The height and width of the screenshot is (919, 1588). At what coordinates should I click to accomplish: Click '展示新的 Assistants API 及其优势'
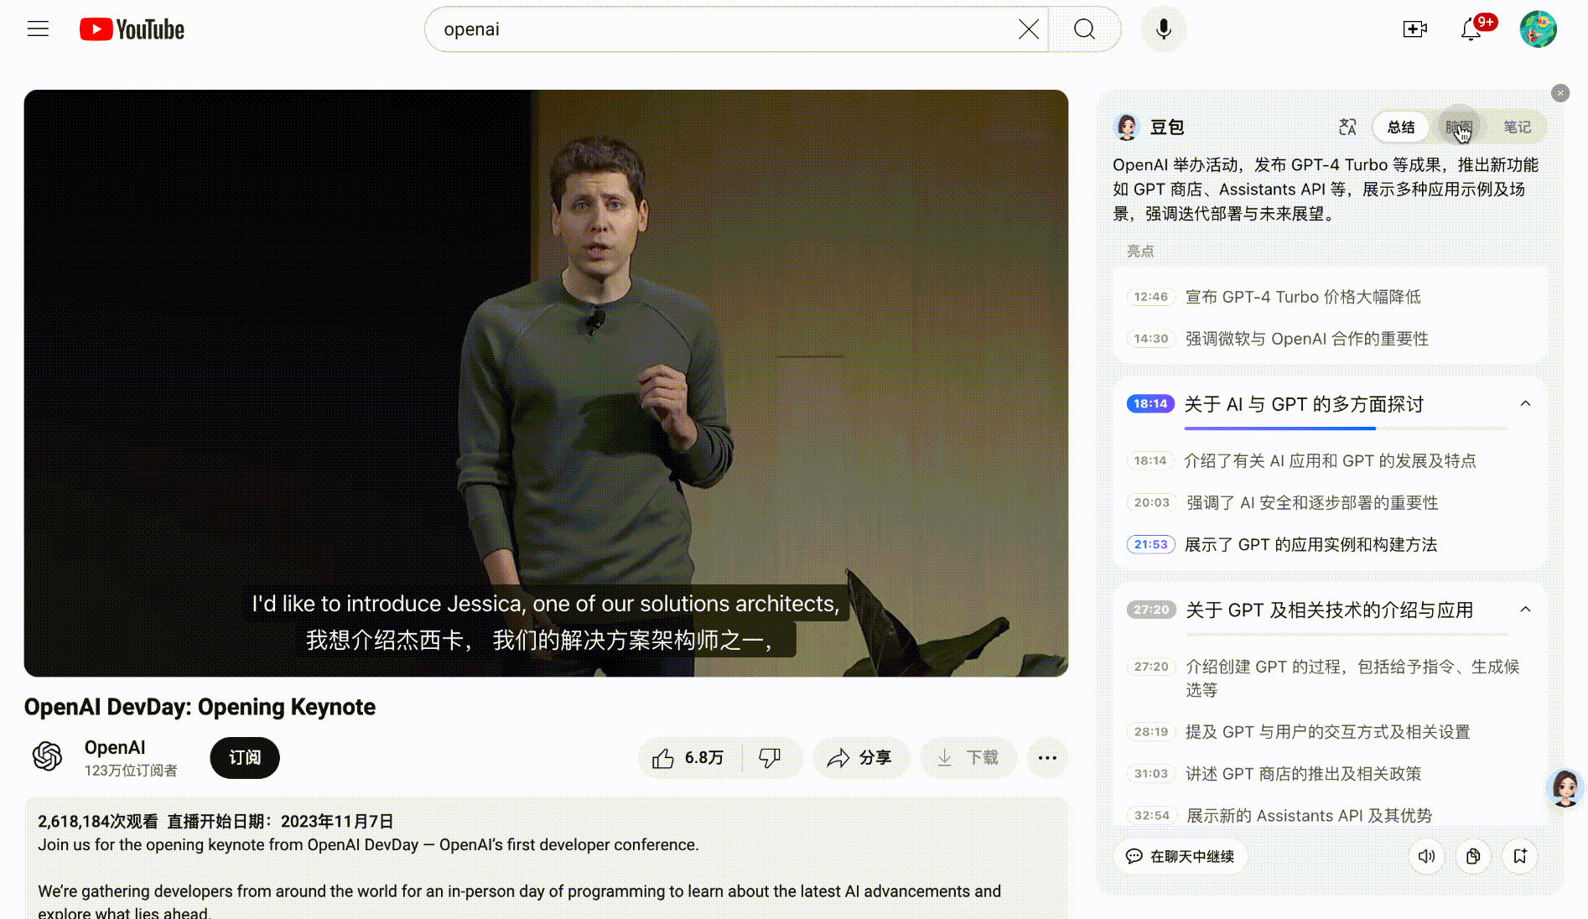[x=1309, y=815]
